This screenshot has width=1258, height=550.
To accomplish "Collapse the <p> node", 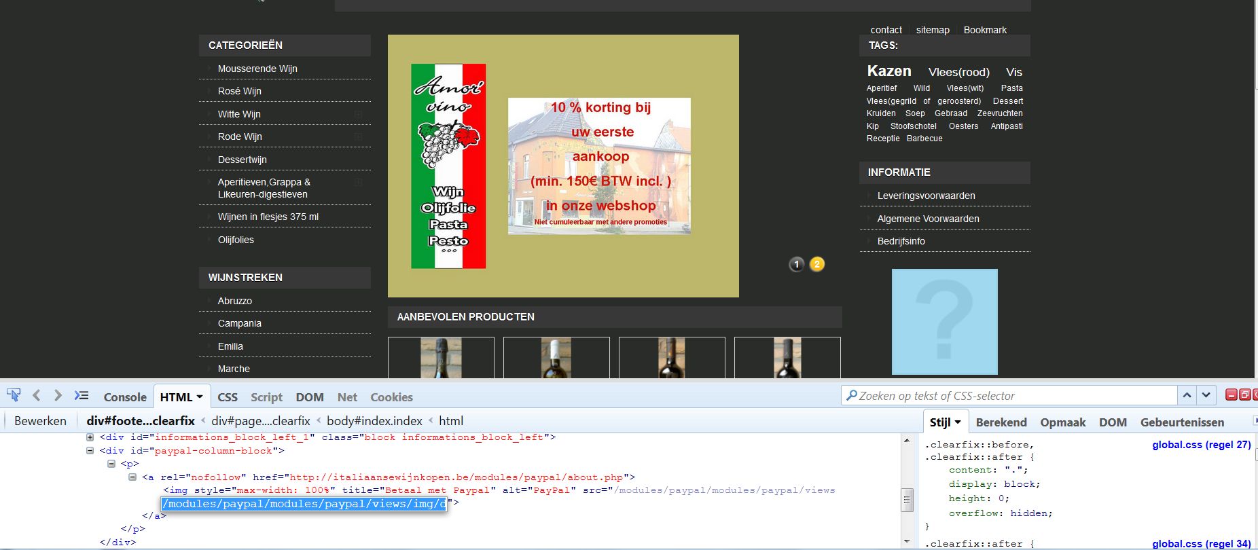I will pyautogui.click(x=111, y=464).
